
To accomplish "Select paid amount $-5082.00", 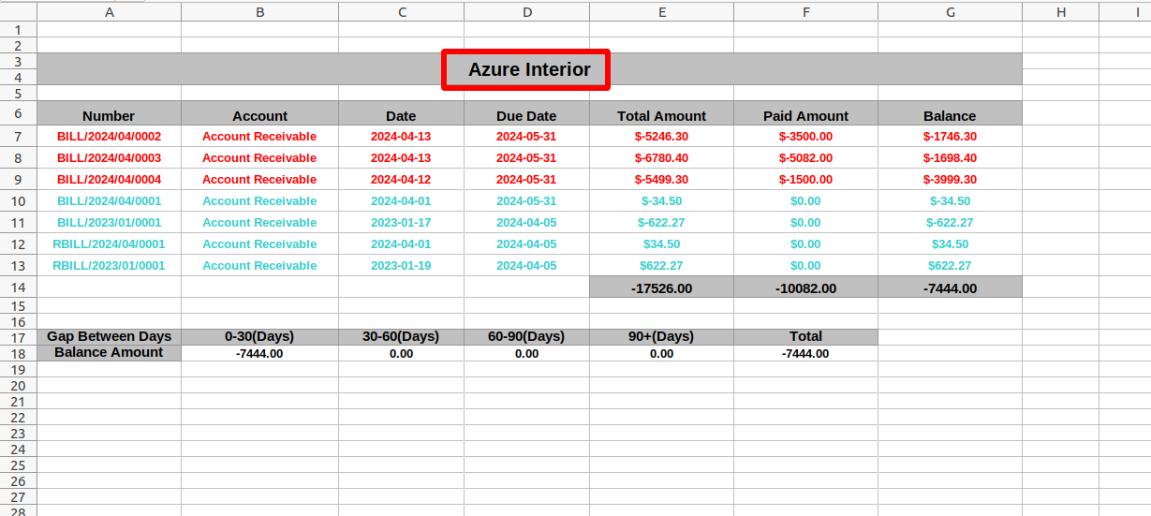I will point(805,158).
